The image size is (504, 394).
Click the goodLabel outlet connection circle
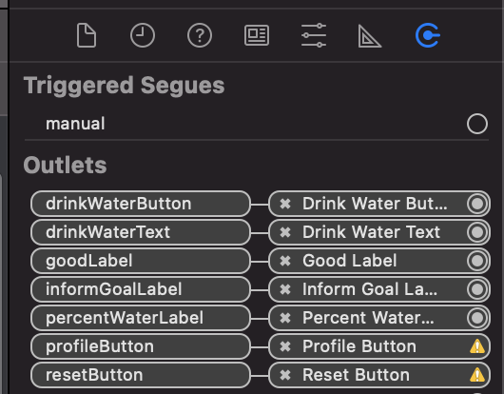pyautogui.click(x=477, y=261)
